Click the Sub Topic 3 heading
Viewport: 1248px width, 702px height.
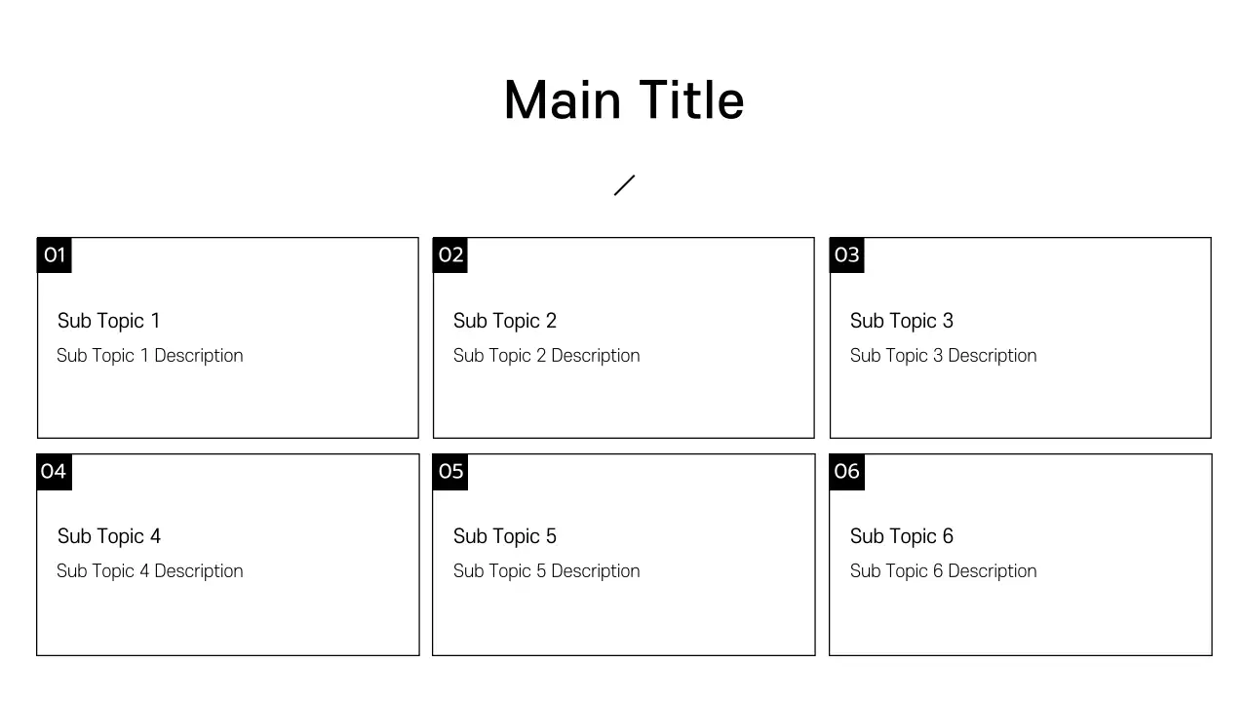(x=902, y=321)
